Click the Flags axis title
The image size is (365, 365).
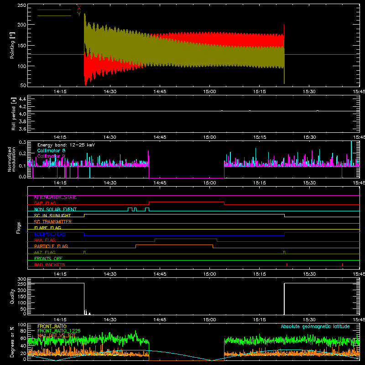(18, 228)
